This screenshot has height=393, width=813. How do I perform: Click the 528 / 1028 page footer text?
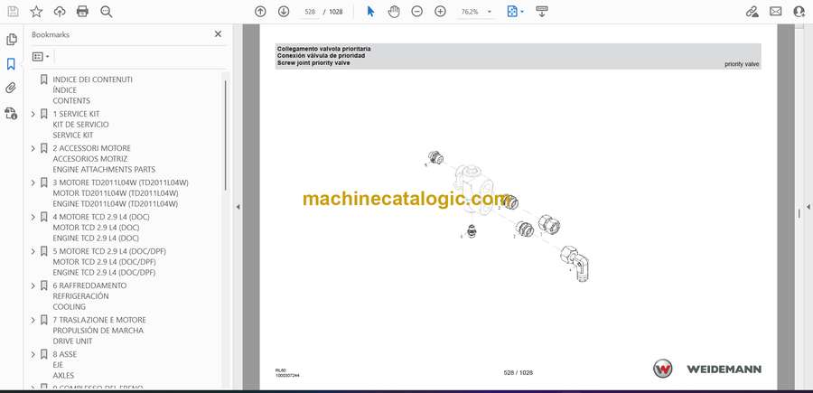[x=518, y=372]
